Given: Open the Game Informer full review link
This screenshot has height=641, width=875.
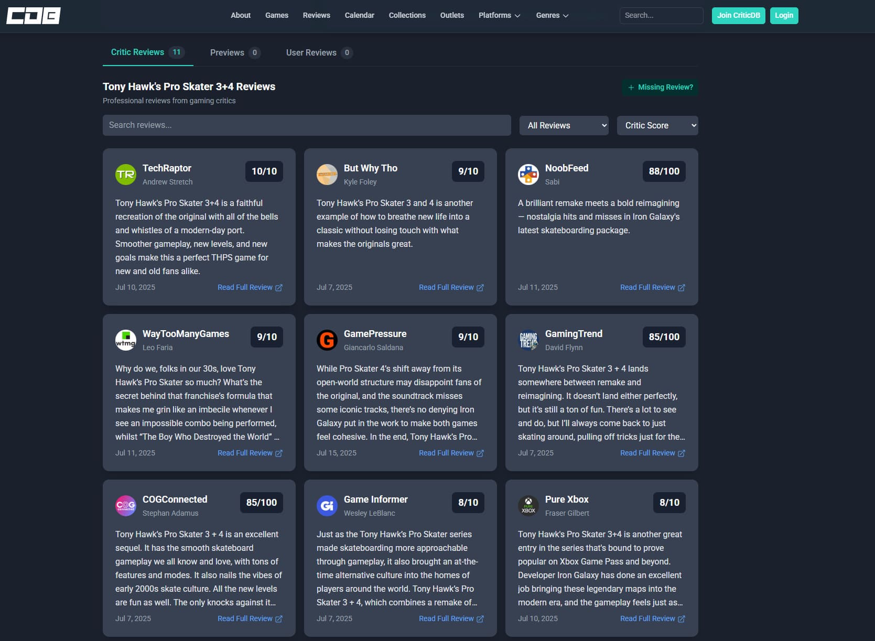Looking at the screenshot, I should tap(451, 618).
